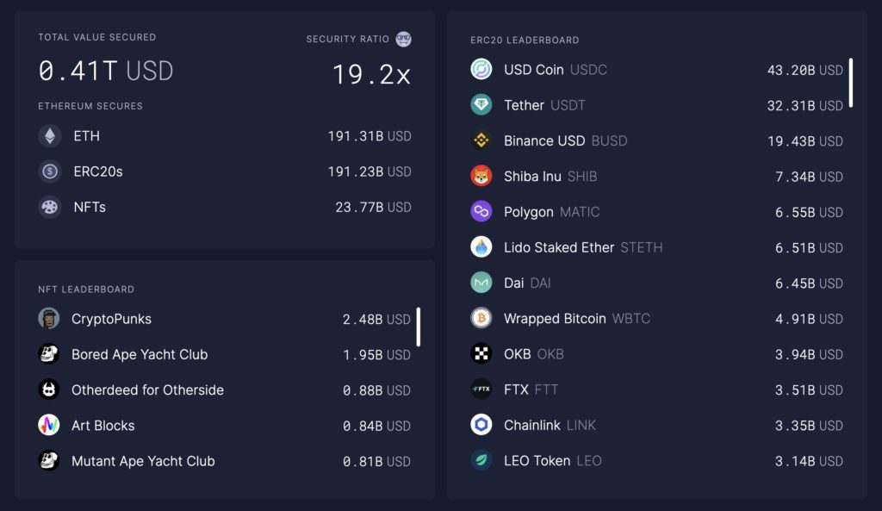The image size is (882, 511).
Task: Open the Lido Staked Ether row
Action: (x=656, y=247)
